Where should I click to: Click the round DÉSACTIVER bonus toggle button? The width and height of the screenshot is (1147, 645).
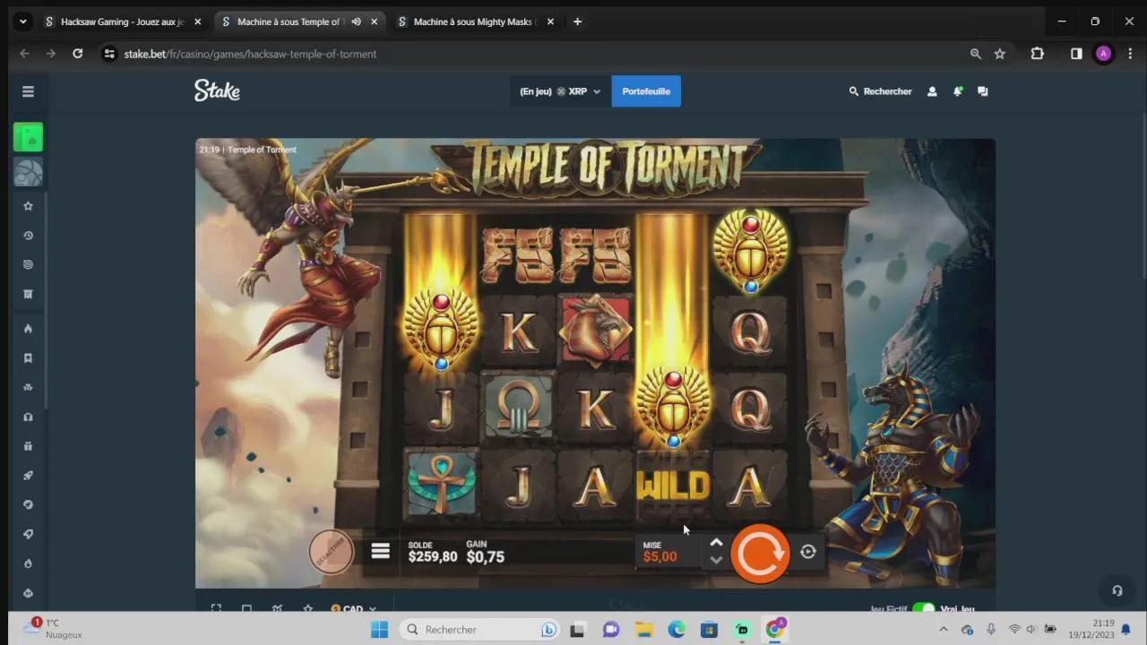pyautogui.click(x=331, y=552)
